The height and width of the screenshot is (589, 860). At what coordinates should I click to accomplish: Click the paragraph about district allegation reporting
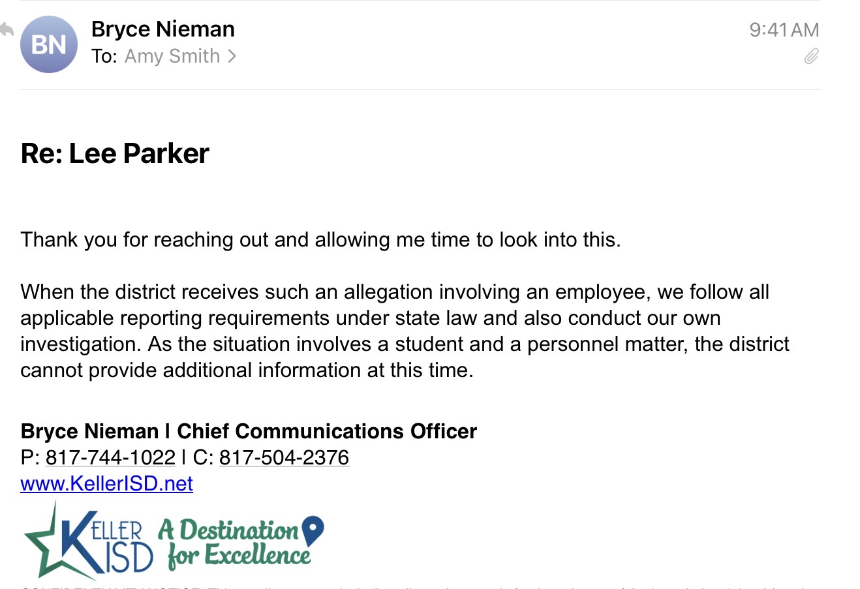pos(405,331)
